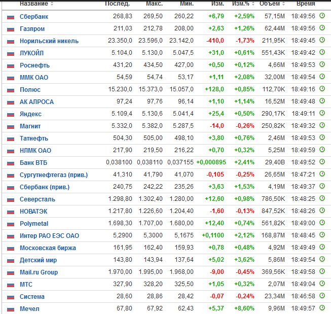The height and width of the screenshot is (314, 331).
Task: Sort table by Название column arrows
Action: [52, 4]
